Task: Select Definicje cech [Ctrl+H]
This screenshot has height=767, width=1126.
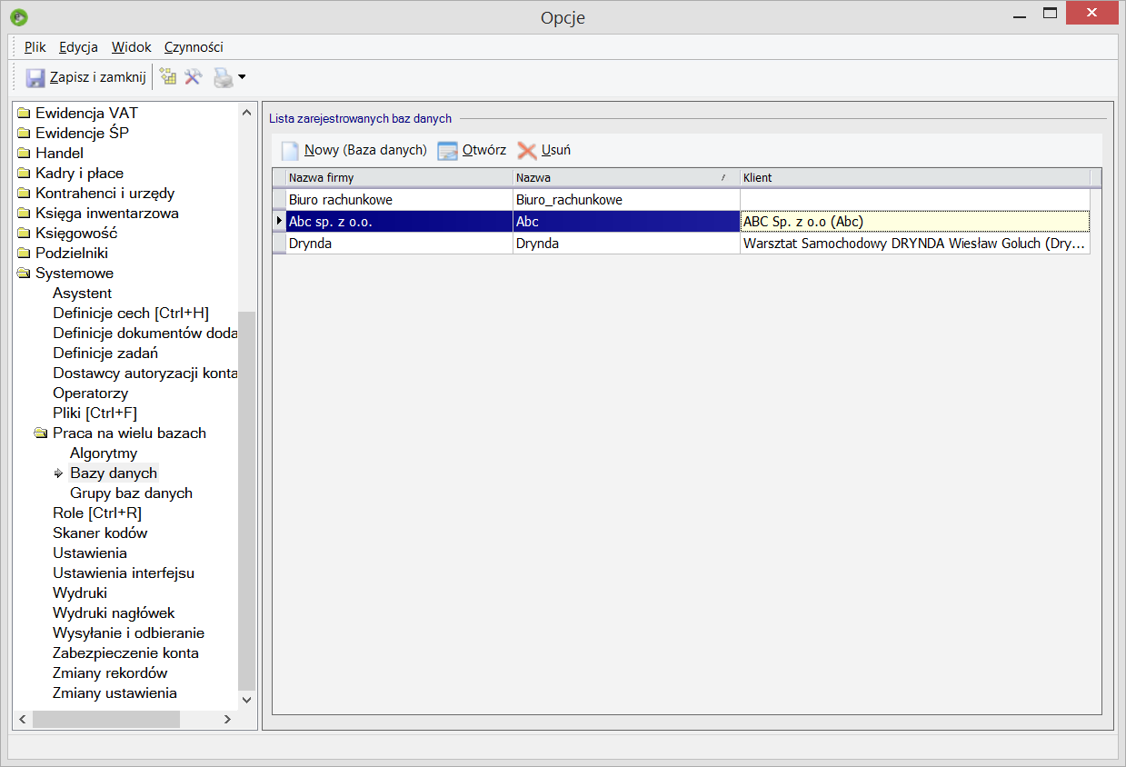Action: click(131, 314)
